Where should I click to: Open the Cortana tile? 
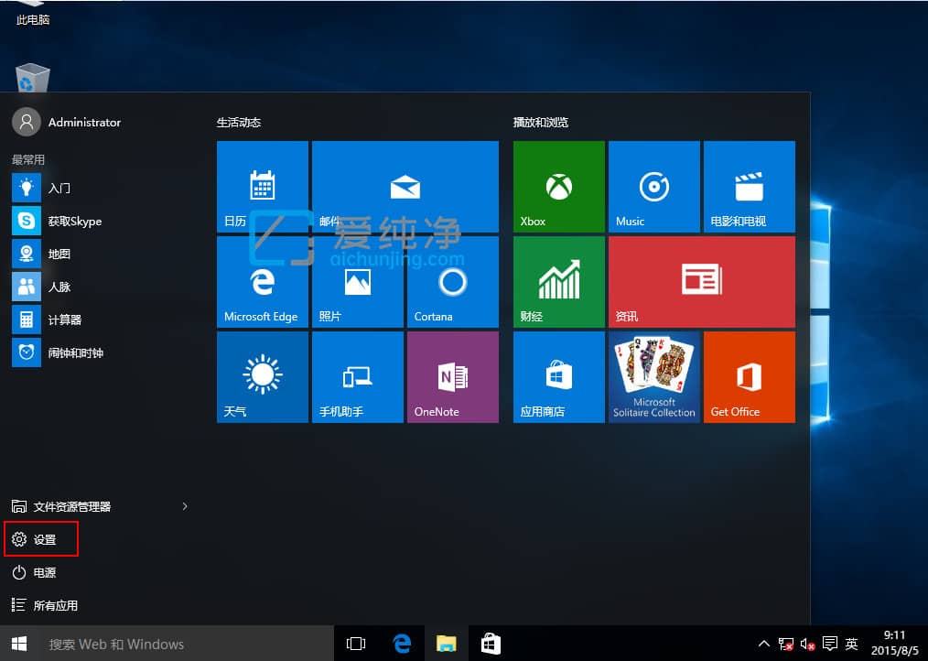point(452,281)
